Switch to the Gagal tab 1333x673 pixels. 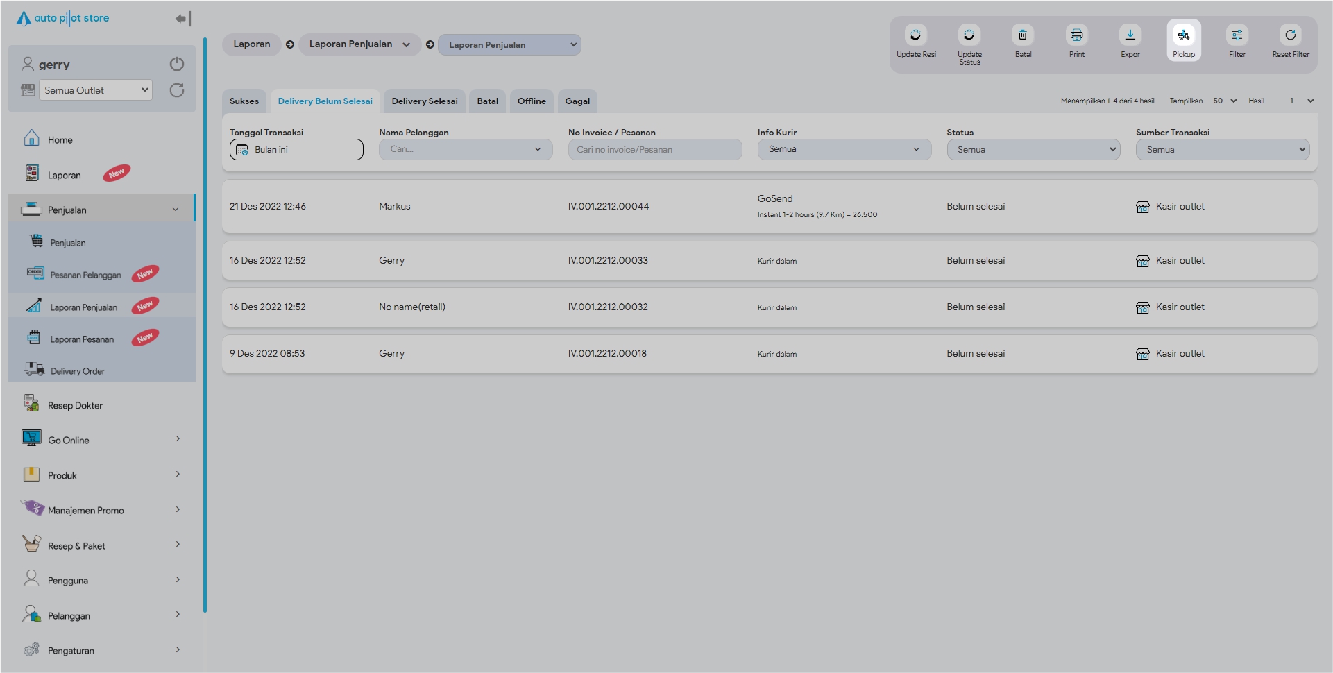pyautogui.click(x=577, y=101)
